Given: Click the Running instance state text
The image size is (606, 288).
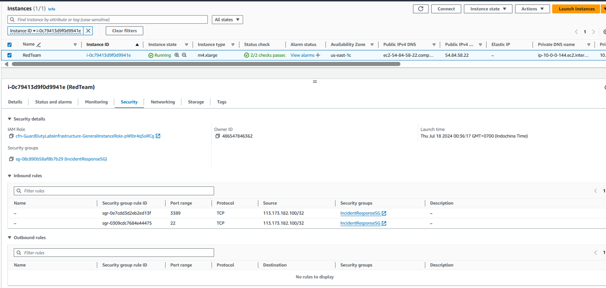Looking at the screenshot, I should tap(163, 55).
